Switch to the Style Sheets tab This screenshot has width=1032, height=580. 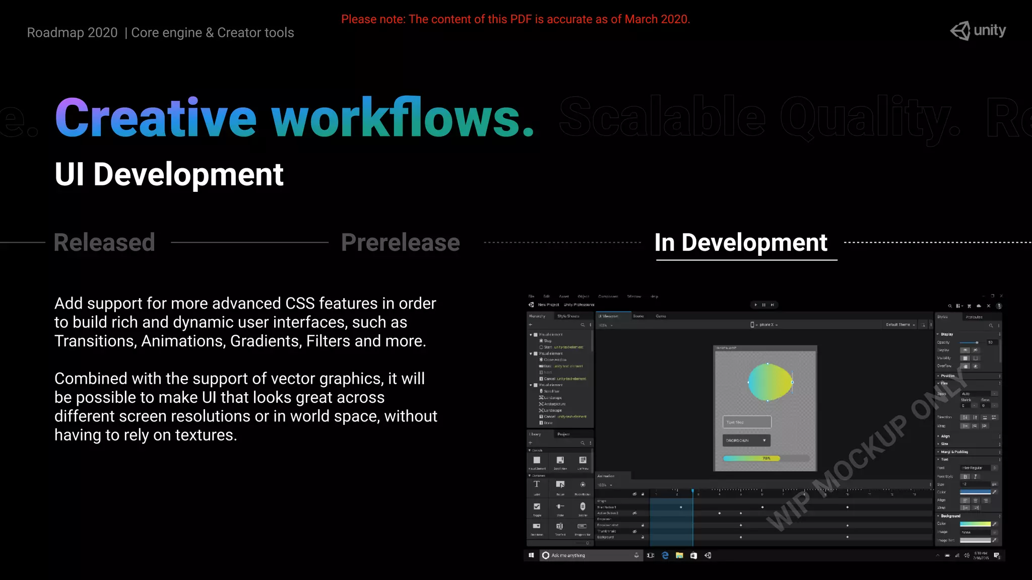point(568,316)
